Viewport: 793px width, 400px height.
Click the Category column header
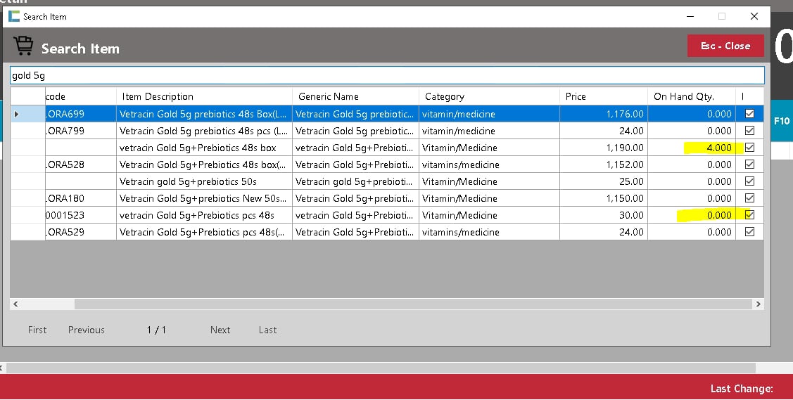488,96
